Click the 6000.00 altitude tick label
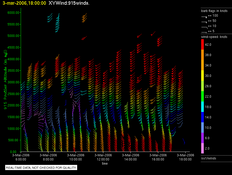 [13, 13]
